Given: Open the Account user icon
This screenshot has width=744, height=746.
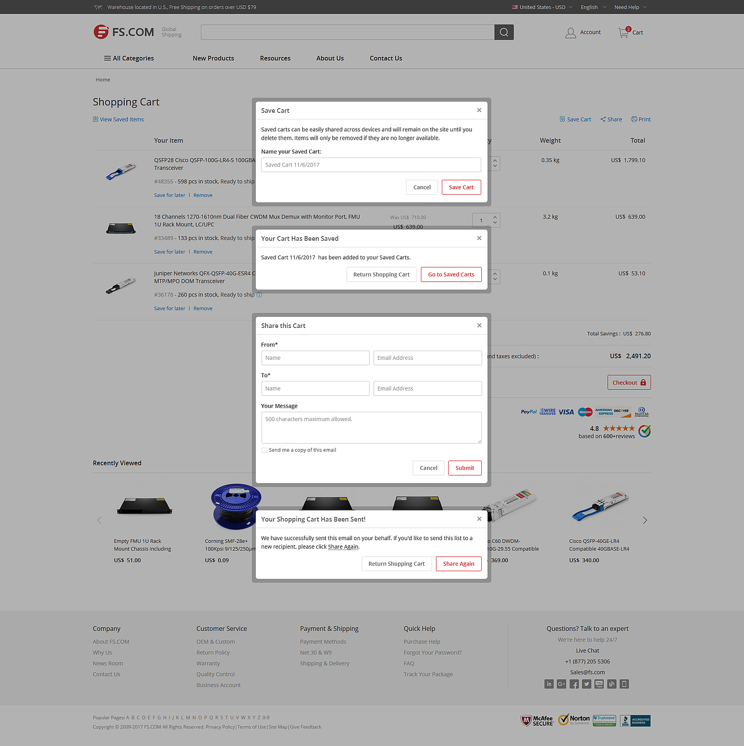Looking at the screenshot, I should click(x=571, y=33).
